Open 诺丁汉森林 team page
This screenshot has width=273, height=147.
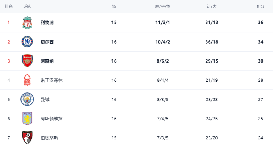click(52, 80)
